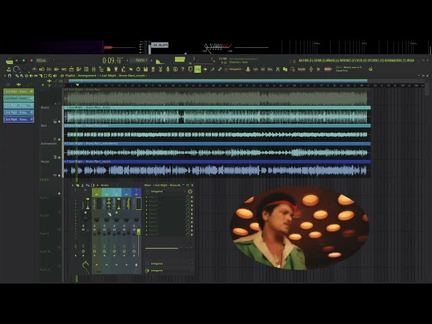
Task: Open mixer view toolbar icon
Action: point(94,69)
